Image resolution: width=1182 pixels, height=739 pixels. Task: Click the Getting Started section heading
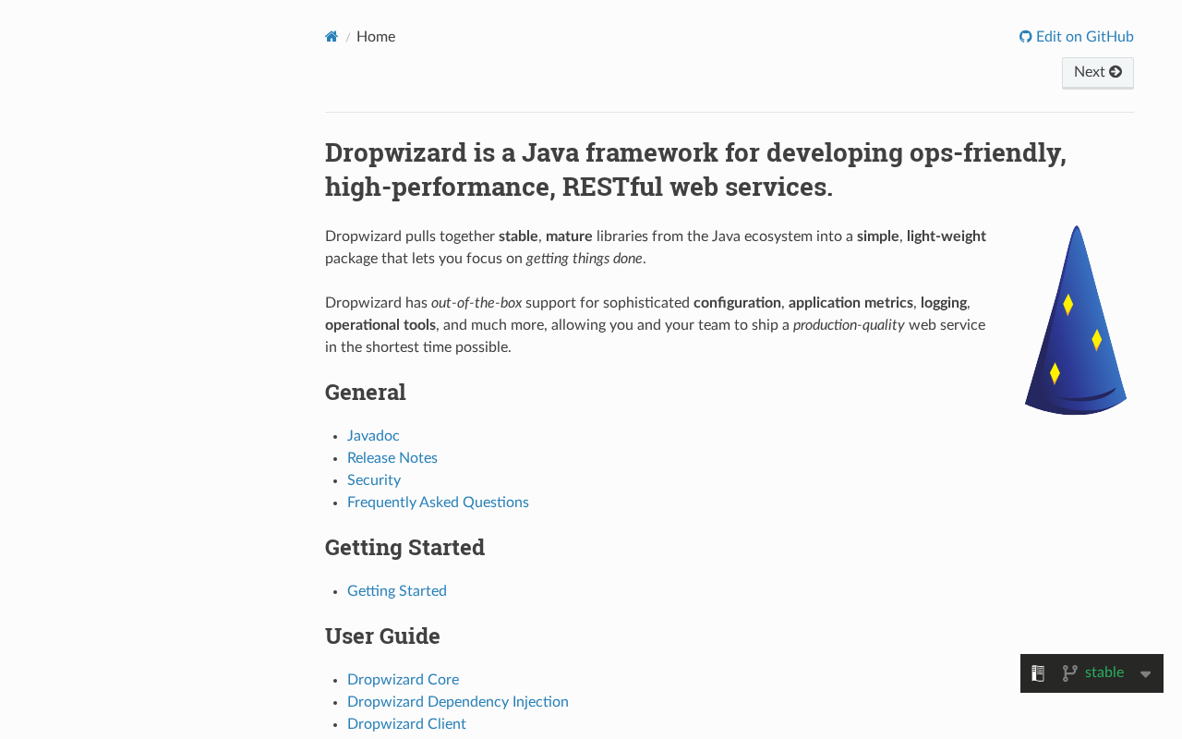(404, 547)
